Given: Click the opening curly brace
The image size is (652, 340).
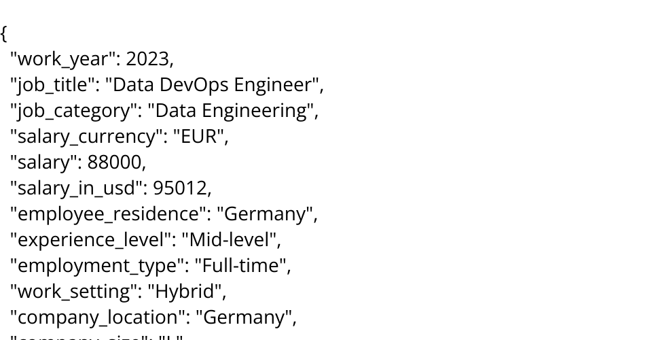Looking at the screenshot, I should pos(4,33).
